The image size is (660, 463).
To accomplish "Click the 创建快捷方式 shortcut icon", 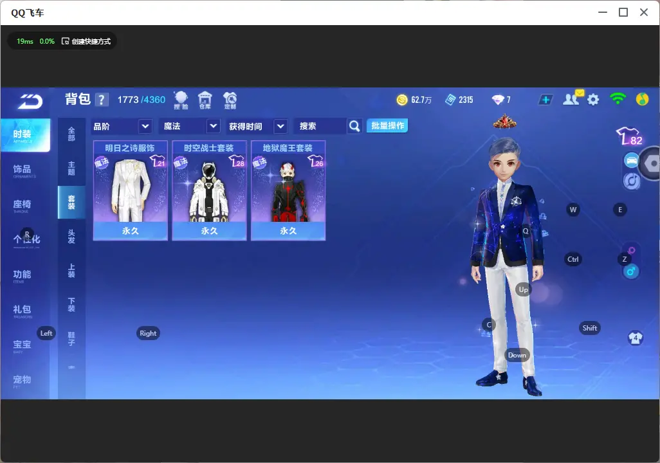I will 65,41.
